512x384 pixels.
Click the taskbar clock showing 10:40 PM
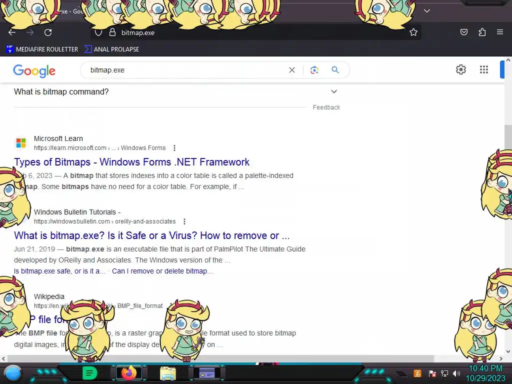click(485, 373)
